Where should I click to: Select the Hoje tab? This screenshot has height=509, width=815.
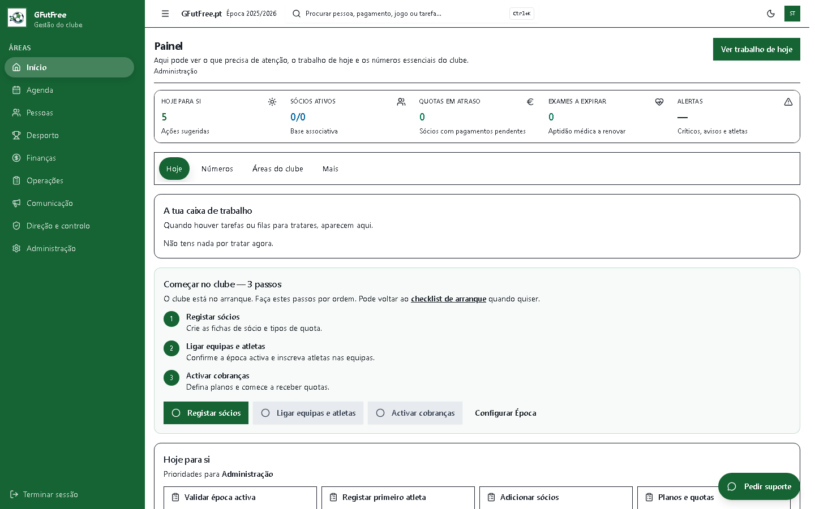(174, 169)
